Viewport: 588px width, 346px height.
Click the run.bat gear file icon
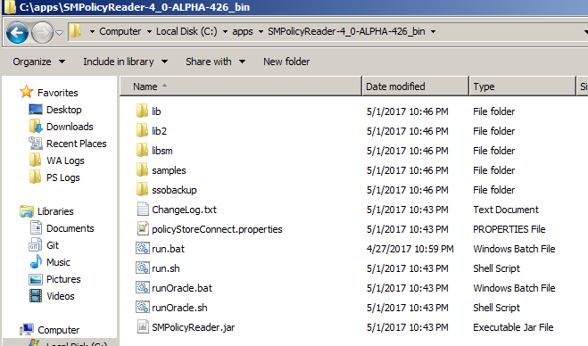[x=143, y=248]
